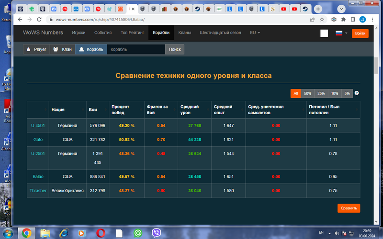Expand the EU region dropdown
The image size is (383, 239).
tap(255, 33)
